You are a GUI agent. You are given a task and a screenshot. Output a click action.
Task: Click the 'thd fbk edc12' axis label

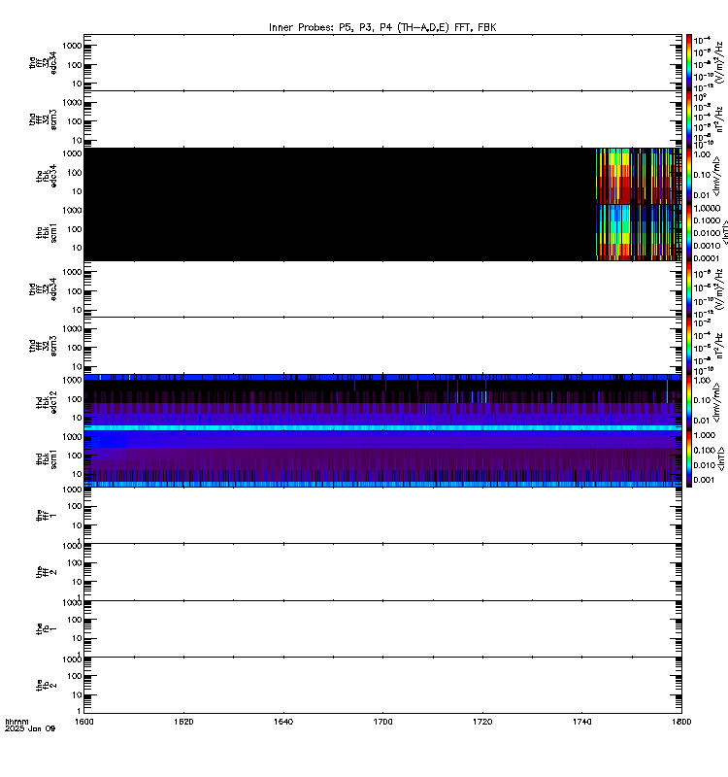(x=47, y=402)
